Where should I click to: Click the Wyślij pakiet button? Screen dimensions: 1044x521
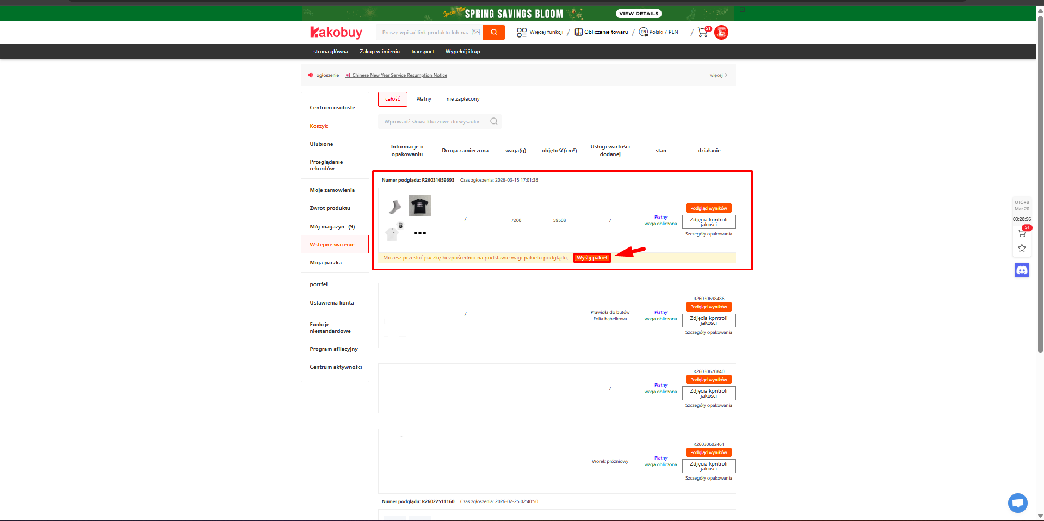[591, 258]
